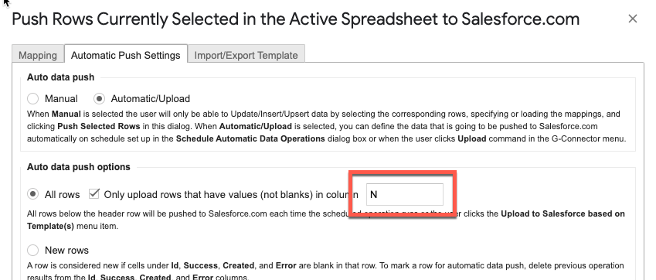Select the Manual radio button
This screenshot has height=280, width=656.
click(32, 99)
